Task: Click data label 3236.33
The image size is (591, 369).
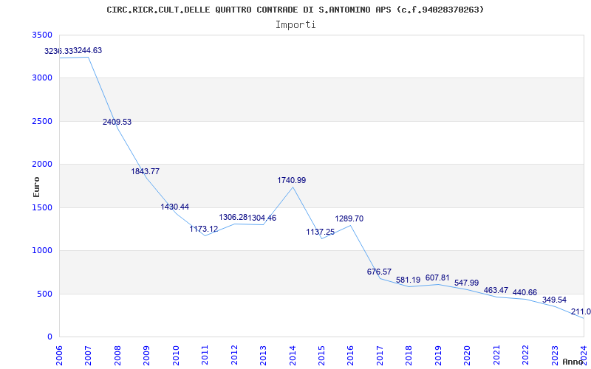Action: (58, 51)
